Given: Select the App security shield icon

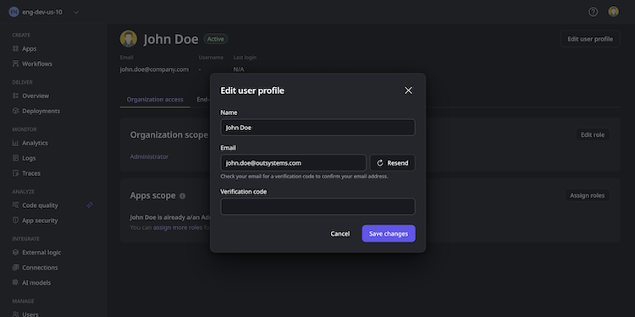Looking at the screenshot, I should pyautogui.click(x=15, y=221).
